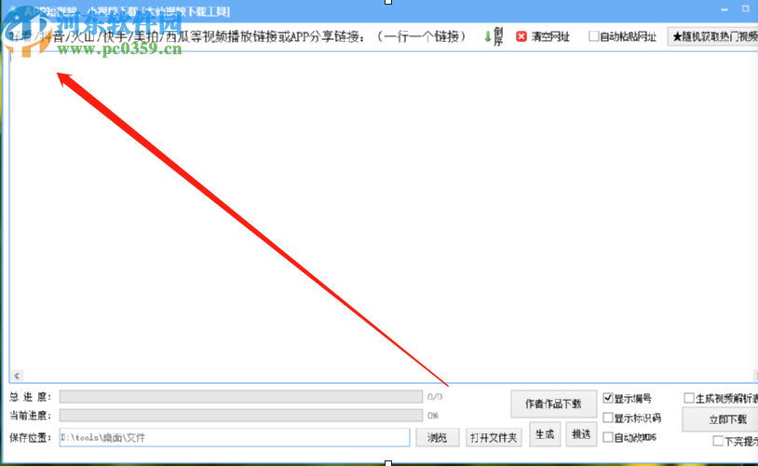The width and height of the screenshot is (758, 466).
Task: Click the 生成 button
Action: click(x=545, y=434)
